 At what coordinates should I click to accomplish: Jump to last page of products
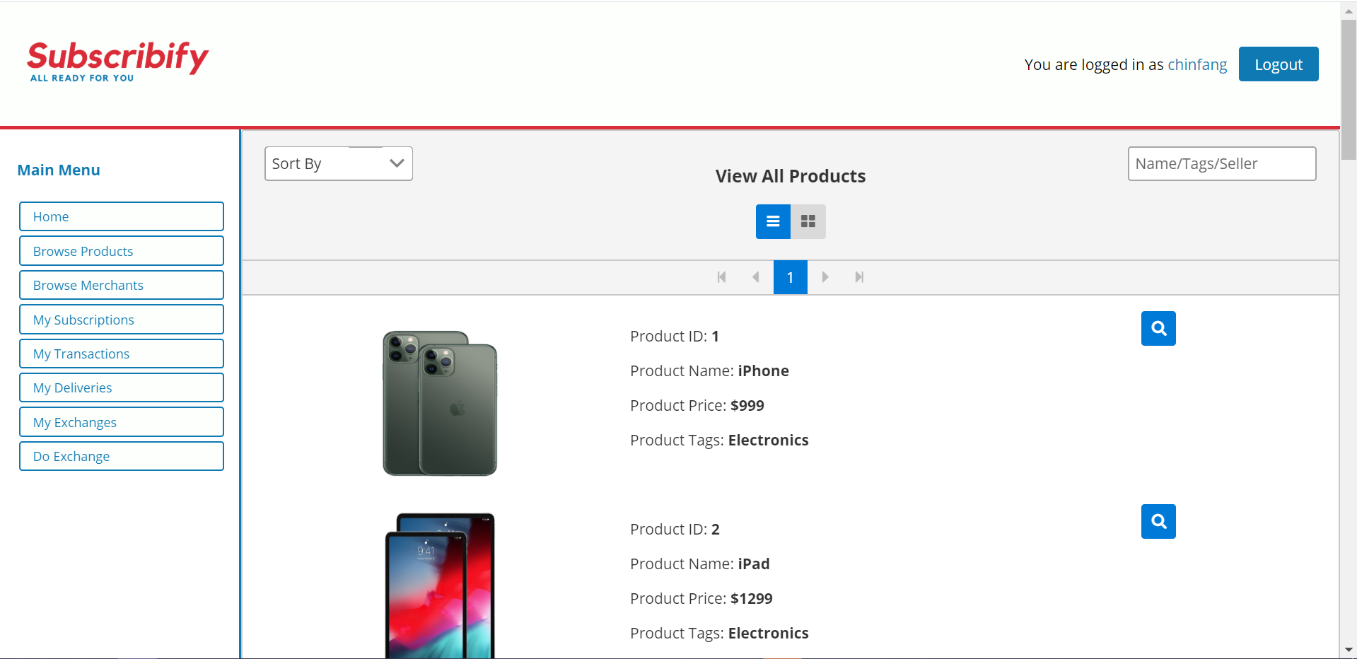859,277
